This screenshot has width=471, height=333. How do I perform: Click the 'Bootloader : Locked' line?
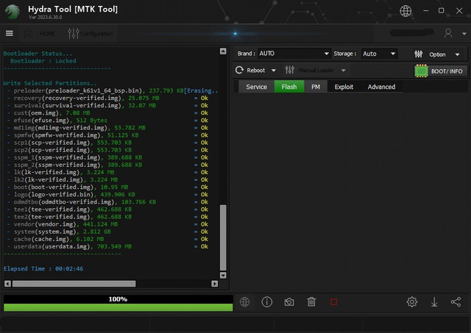(43, 61)
